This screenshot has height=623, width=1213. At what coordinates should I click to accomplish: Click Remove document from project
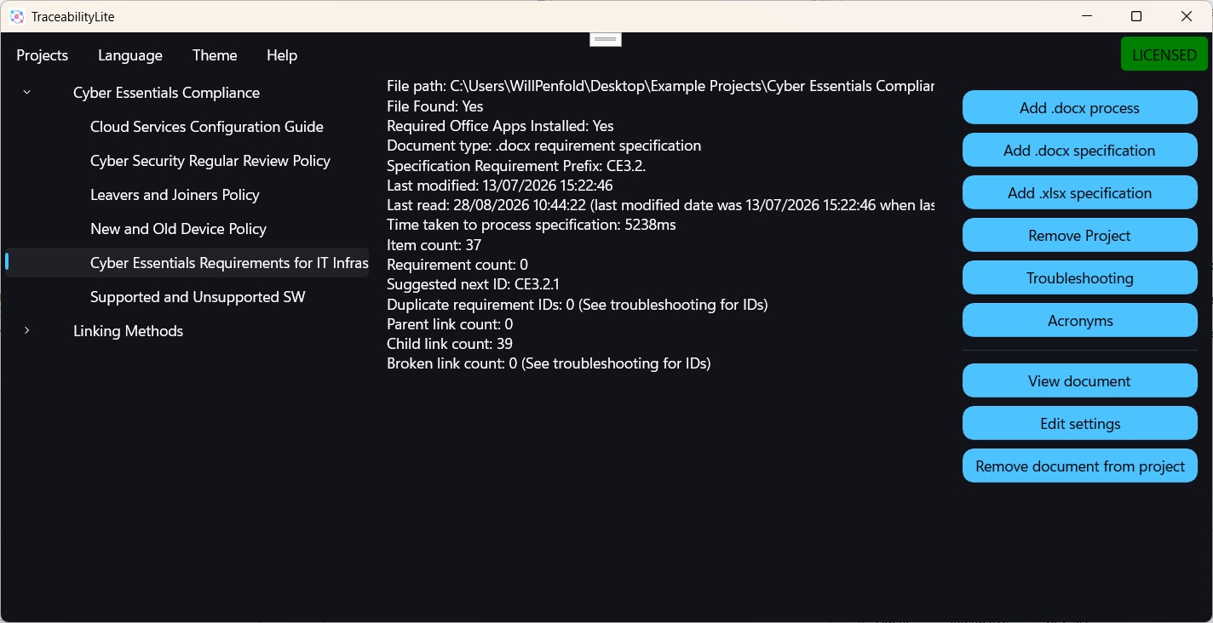(x=1079, y=466)
